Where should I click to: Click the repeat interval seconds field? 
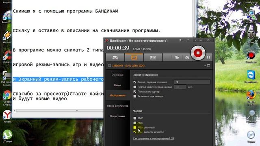tap(180, 87)
